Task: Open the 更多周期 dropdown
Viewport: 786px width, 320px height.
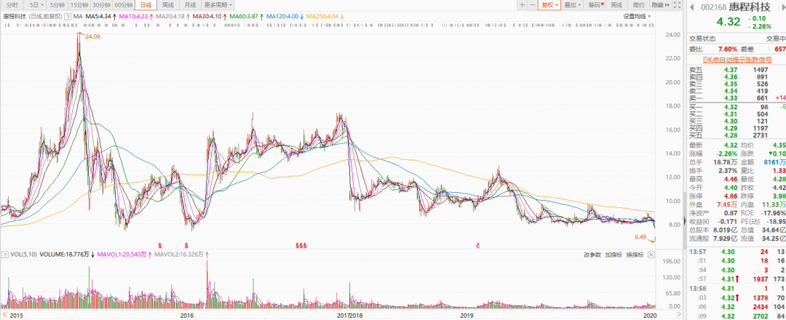Action: point(218,5)
